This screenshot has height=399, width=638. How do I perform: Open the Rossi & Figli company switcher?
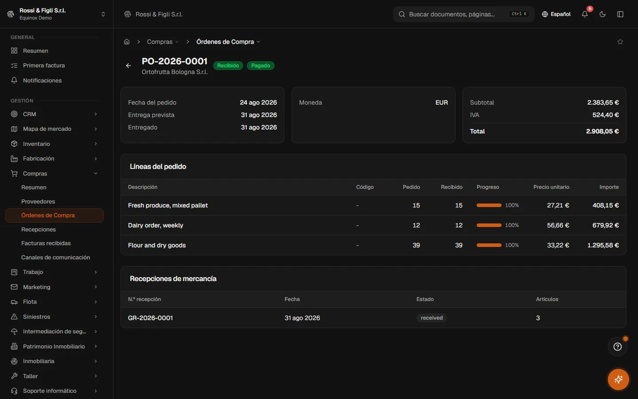56,14
